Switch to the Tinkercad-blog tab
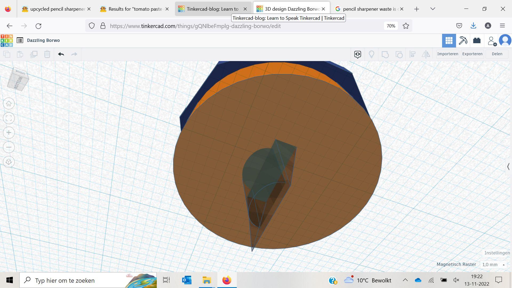The image size is (512, 288). [x=212, y=9]
